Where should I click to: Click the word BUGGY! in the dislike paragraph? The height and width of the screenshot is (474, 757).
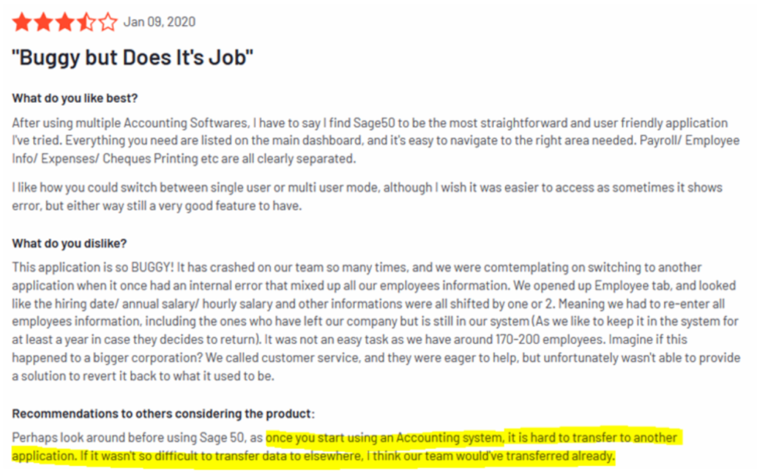152,268
